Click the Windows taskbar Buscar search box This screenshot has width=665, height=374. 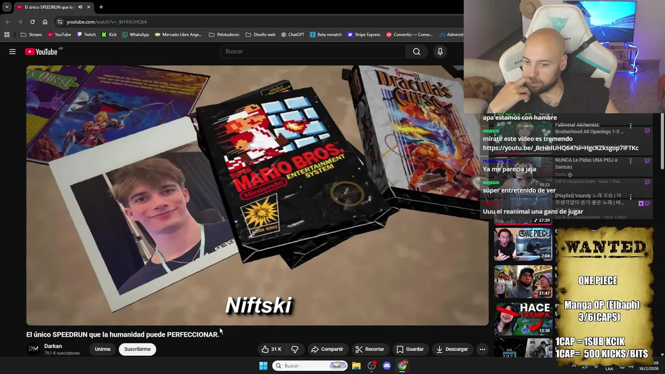coord(310,366)
